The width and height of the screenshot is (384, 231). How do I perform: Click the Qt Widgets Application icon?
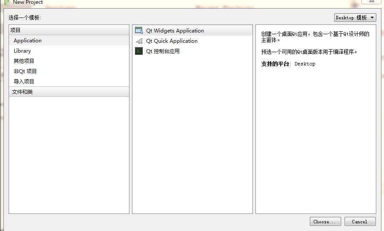click(139, 30)
